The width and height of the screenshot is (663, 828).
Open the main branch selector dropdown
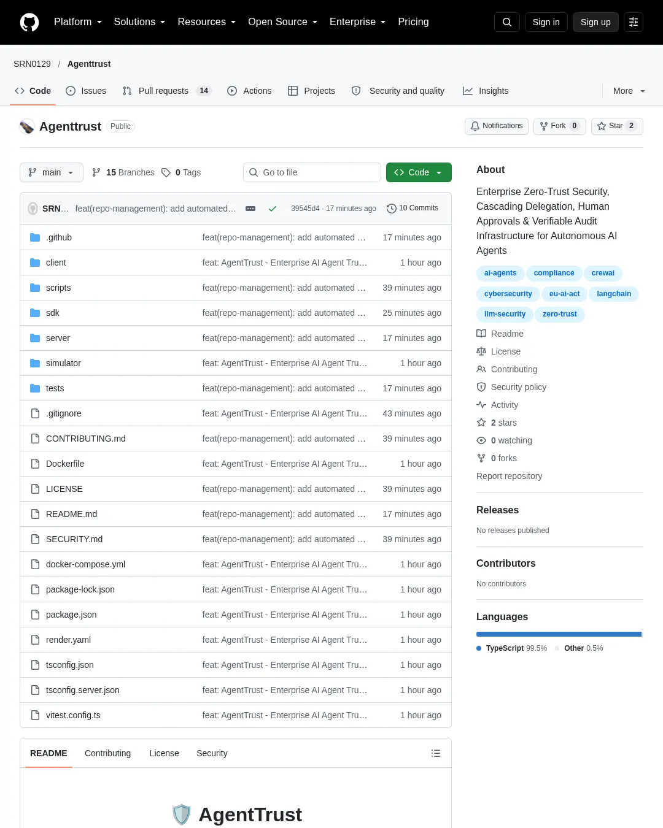51,172
